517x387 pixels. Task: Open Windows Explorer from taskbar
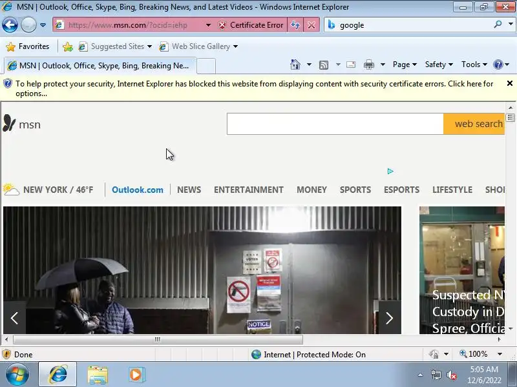point(98,375)
